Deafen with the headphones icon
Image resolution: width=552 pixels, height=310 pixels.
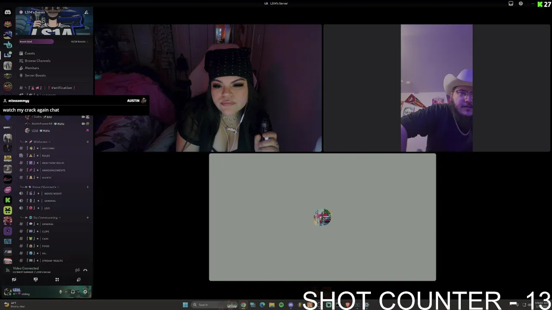point(72,292)
